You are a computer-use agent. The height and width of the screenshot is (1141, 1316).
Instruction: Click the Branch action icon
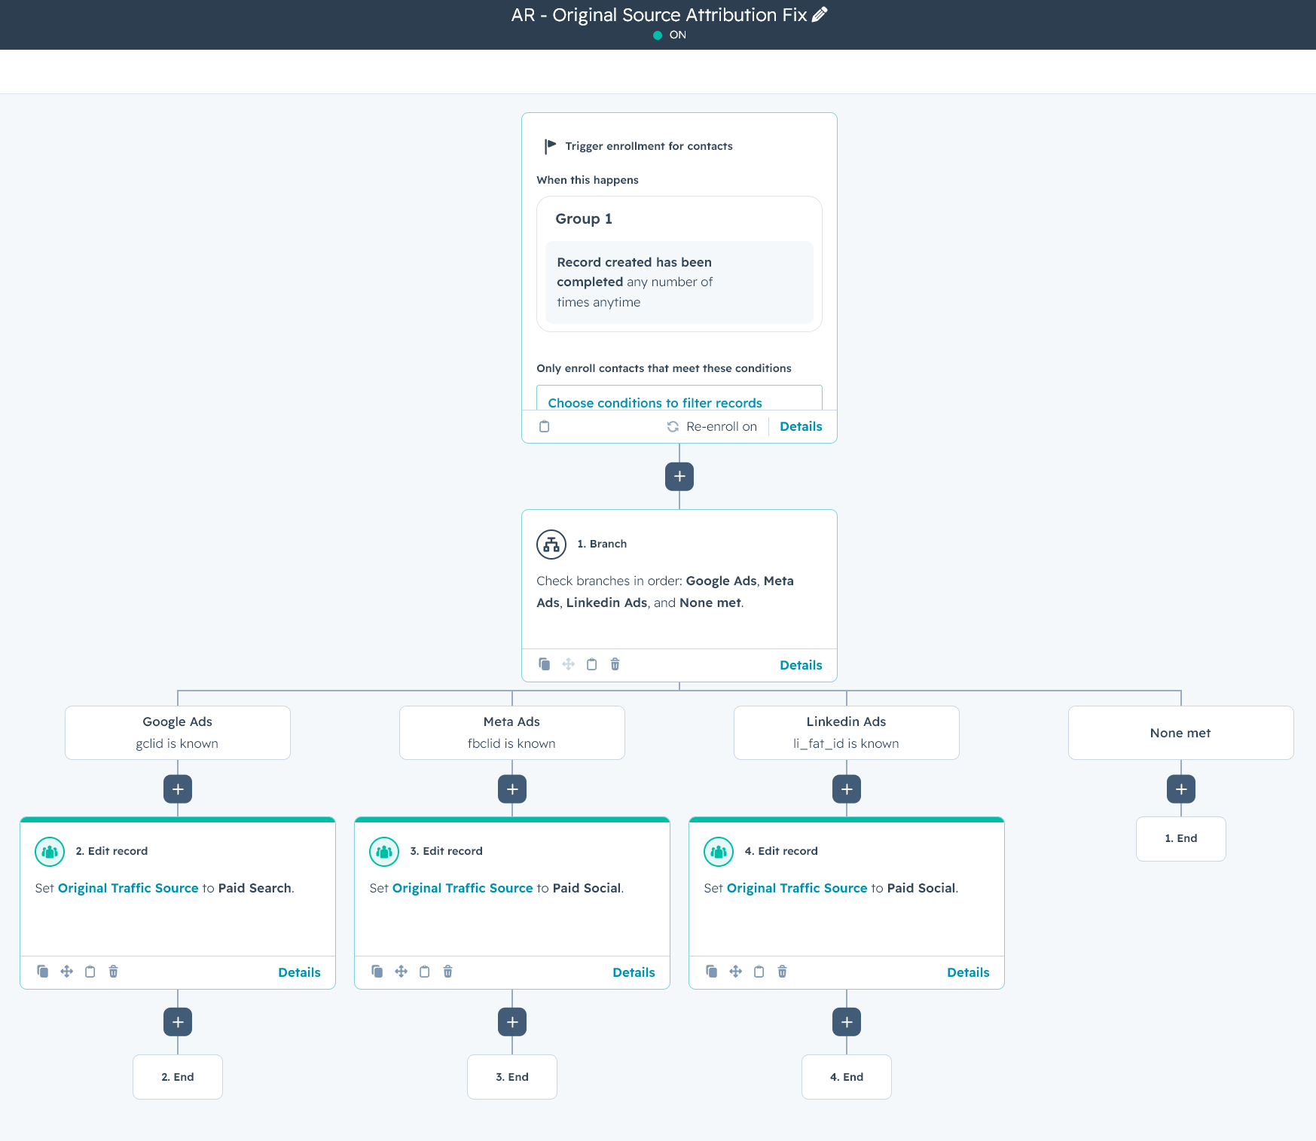coord(551,544)
